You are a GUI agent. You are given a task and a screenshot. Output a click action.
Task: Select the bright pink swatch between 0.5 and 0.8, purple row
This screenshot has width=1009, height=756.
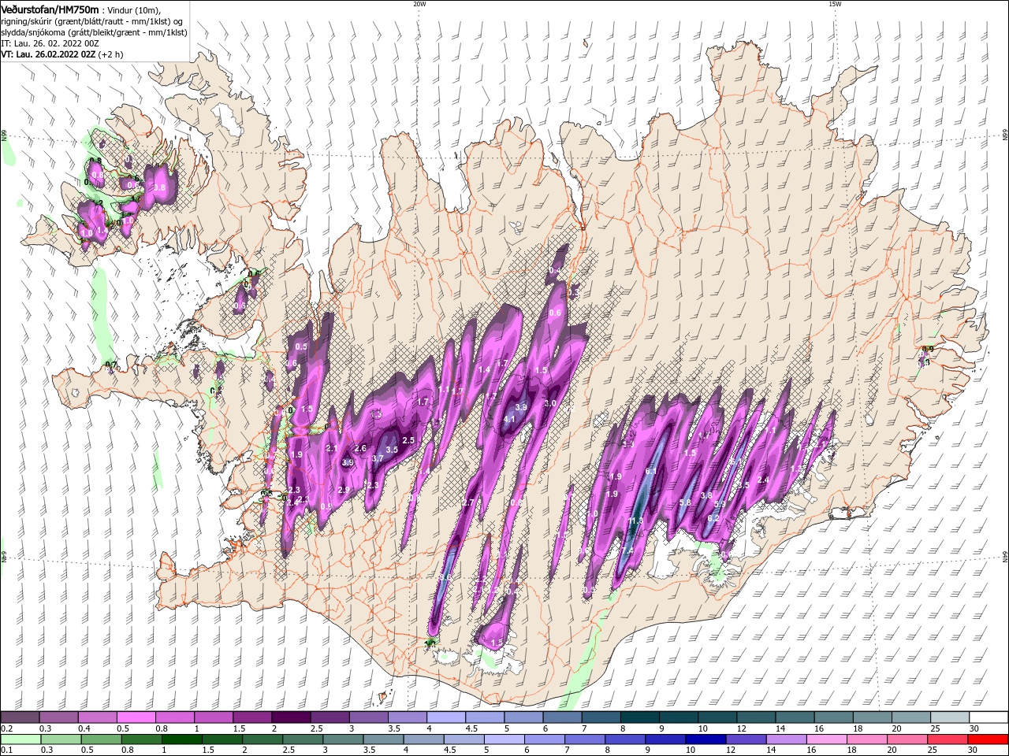coord(136,717)
